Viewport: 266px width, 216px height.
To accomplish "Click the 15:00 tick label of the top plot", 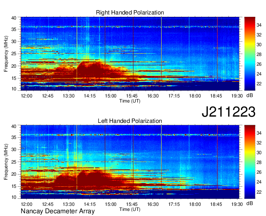I will point(111,96).
